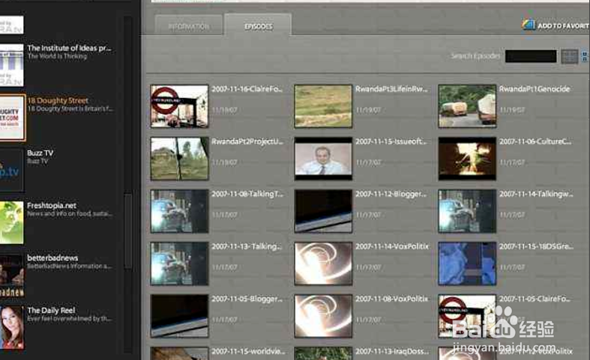Click the Freshtopia.net channel logo
The height and width of the screenshot is (360, 590).
[x=12, y=222]
